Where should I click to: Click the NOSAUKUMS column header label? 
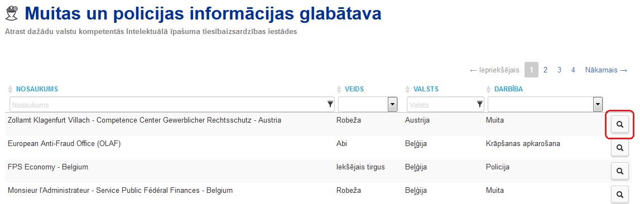(37, 89)
